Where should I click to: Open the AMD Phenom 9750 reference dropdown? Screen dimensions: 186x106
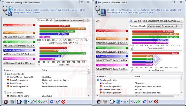tap(19, 54)
